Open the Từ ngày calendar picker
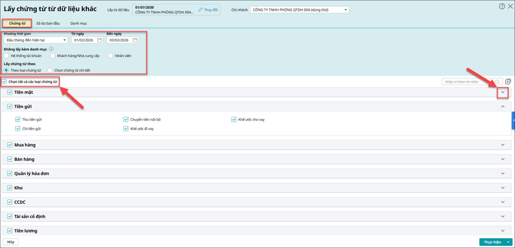 (100, 40)
